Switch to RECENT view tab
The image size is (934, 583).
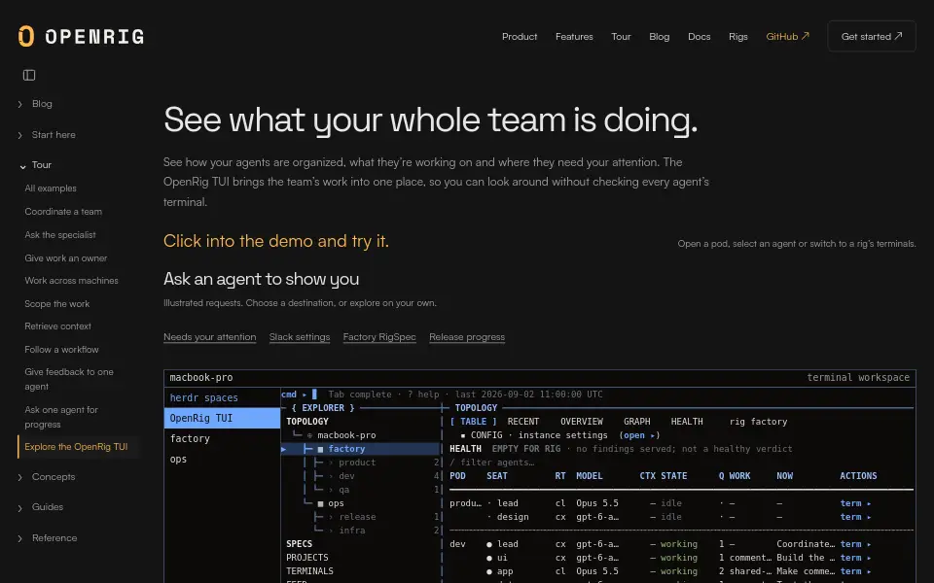click(523, 422)
